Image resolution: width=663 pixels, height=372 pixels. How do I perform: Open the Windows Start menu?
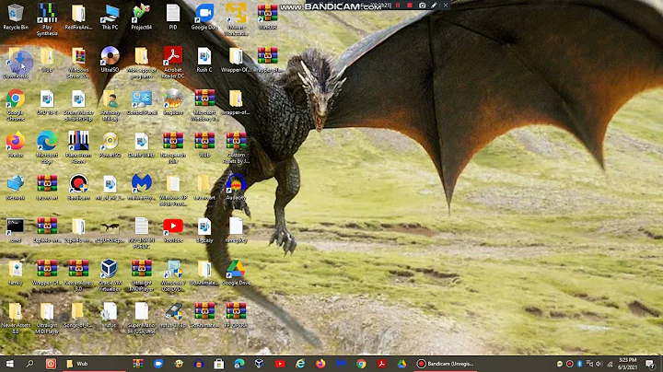click(x=9, y=364)
